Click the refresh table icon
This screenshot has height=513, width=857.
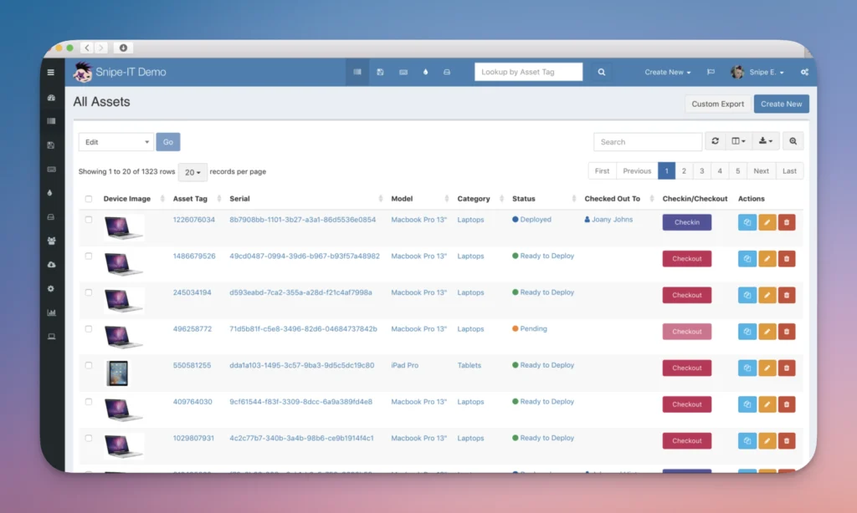pyautogui.click(x=715, y=142)
